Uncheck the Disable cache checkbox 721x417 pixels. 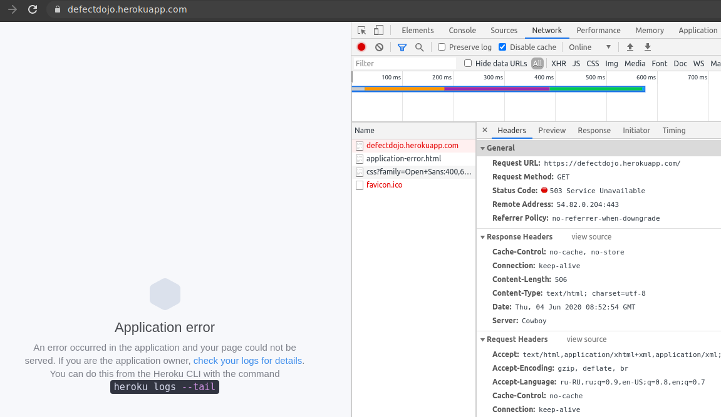502,47
